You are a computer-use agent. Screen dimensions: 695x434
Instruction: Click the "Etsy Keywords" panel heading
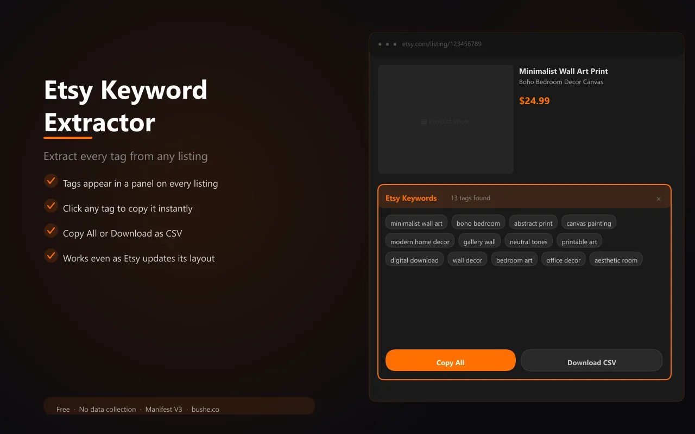click(411, 198)
